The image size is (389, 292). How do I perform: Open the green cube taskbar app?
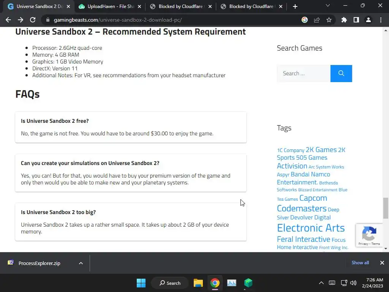pyautogui.click(x=248, y=283)
